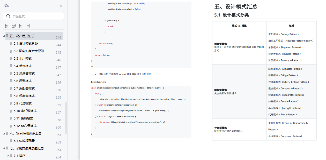Image resolution: width=326 pixels, height=160 pixels.
Task: Click bookmark icon beside 七、常见面试算法题汇总
Action: click(7, 148)
